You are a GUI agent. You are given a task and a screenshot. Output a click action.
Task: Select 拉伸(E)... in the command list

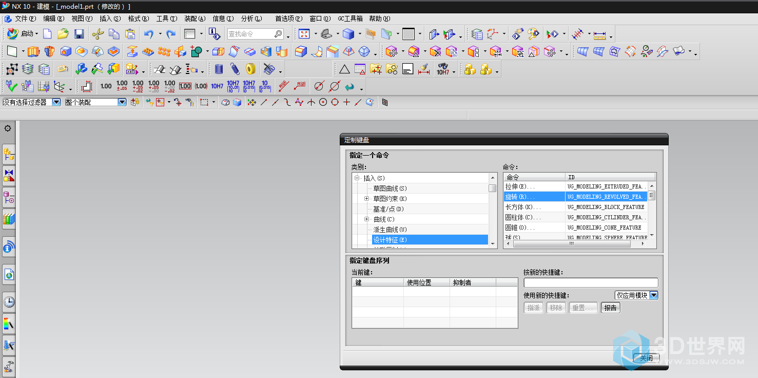point(575,186)
